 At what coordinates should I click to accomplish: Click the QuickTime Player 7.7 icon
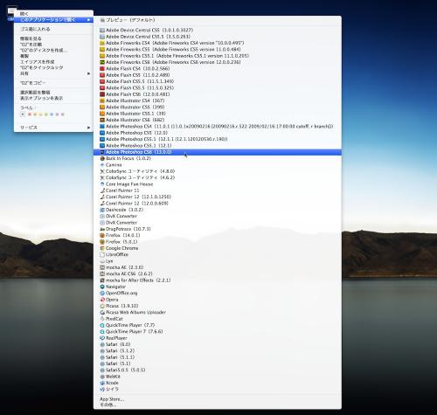[102, 325]
